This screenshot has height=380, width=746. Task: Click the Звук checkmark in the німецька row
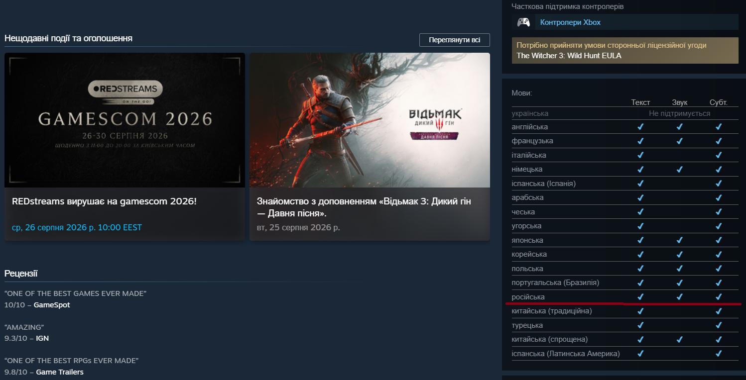pos(679,169)
